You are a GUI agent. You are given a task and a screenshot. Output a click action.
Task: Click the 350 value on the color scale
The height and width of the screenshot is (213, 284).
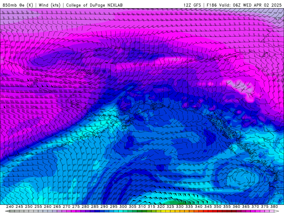click(x=217, y=207)
